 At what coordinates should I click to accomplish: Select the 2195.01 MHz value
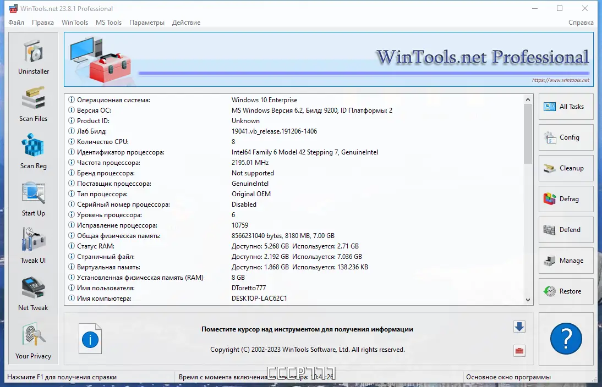(250, 163)
